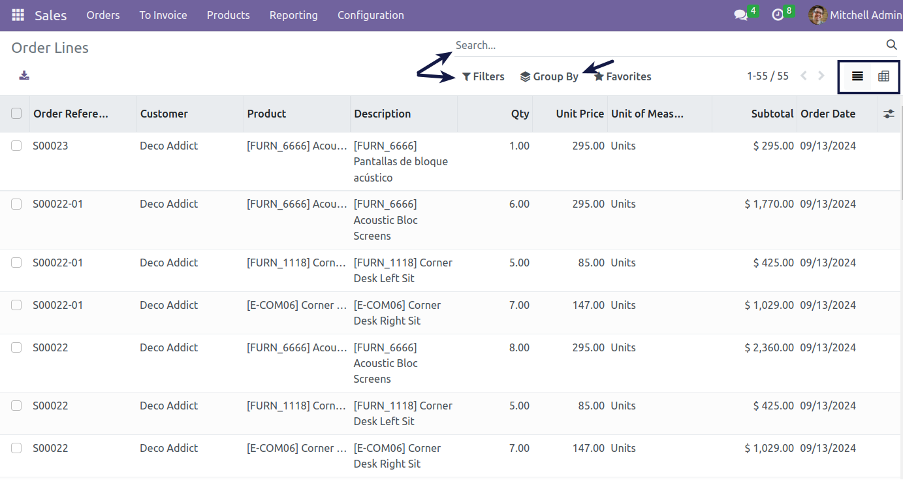
Task: Click the export download icon
Action: tap(24, 76)
